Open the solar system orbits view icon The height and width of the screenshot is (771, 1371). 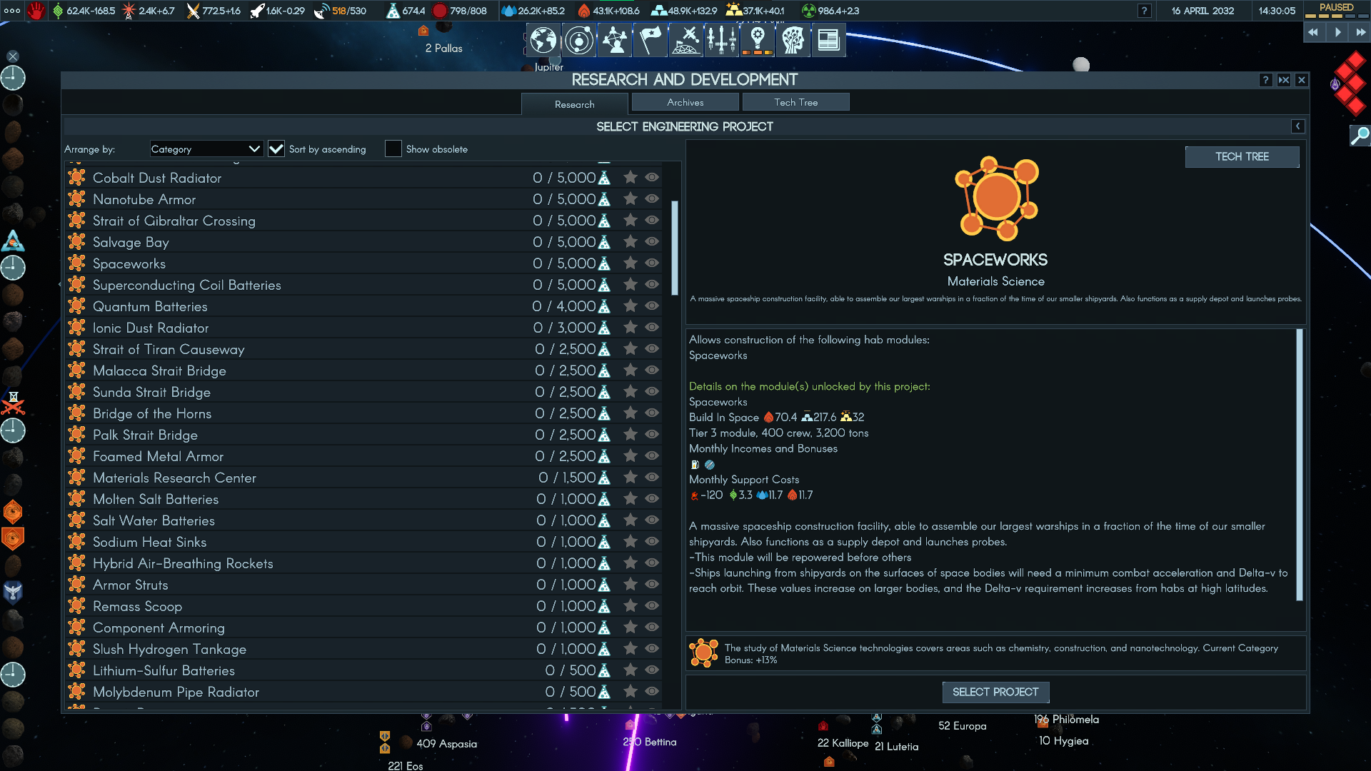tap(579, 40)
